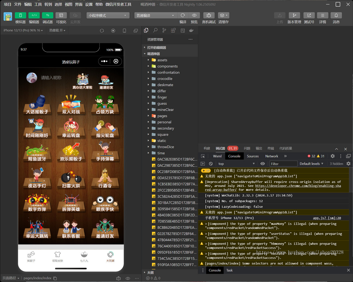Tap the 领取皮肤 tab in the simulator

coord(58,257)
